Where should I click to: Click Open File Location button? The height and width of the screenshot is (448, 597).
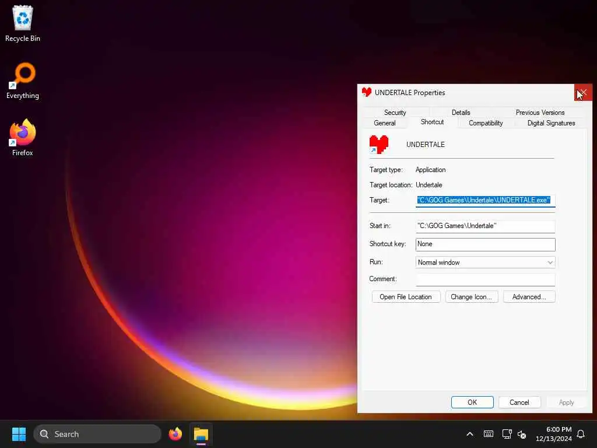[406, 297]
